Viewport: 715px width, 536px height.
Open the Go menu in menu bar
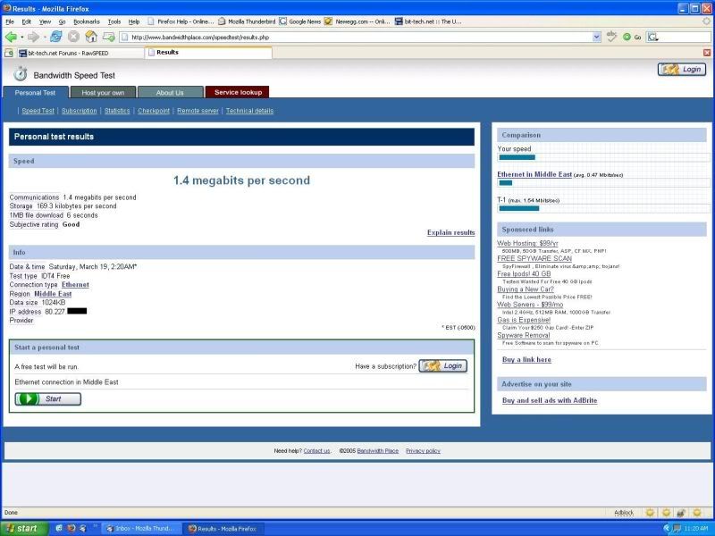coord(62,21)
